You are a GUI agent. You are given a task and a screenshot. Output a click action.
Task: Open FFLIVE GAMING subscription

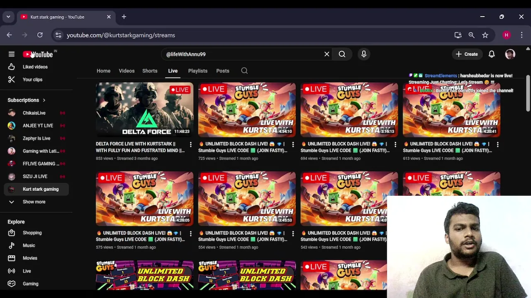pos(37,163)
